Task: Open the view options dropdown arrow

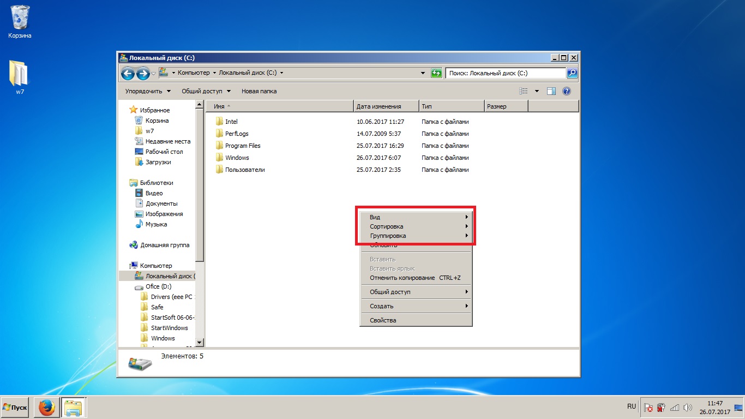Action: pyautogui.click(x=537, y=91)
